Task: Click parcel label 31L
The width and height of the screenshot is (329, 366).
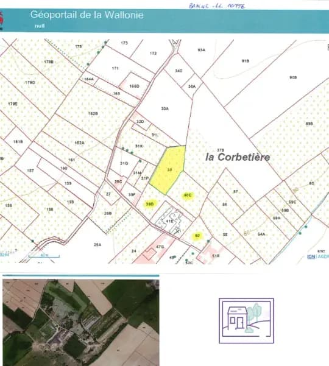Action: [155, 135]
